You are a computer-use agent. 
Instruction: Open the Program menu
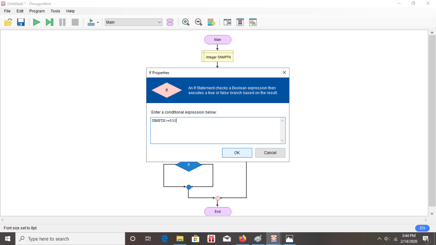tap(37, 11)
